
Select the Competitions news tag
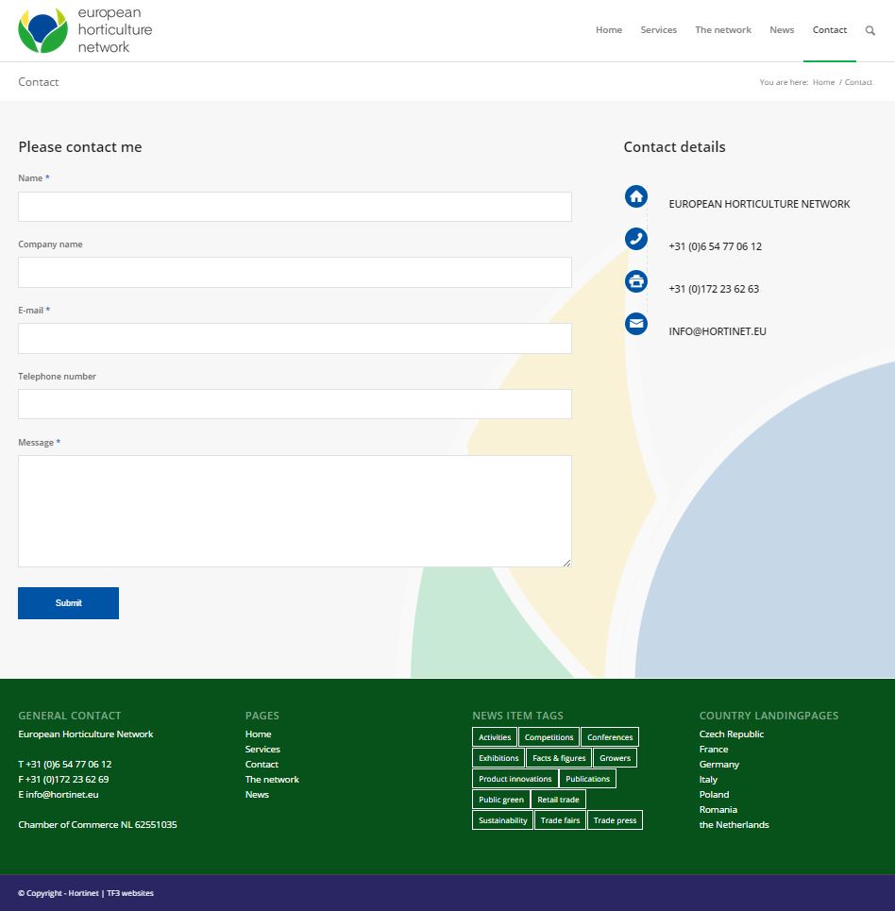(549, 736)
